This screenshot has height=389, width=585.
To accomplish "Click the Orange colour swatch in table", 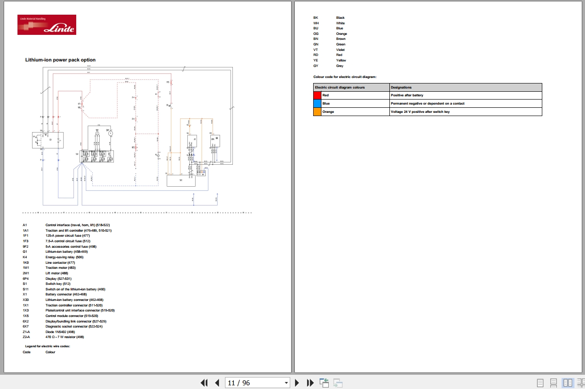I will tap(317, 112).
